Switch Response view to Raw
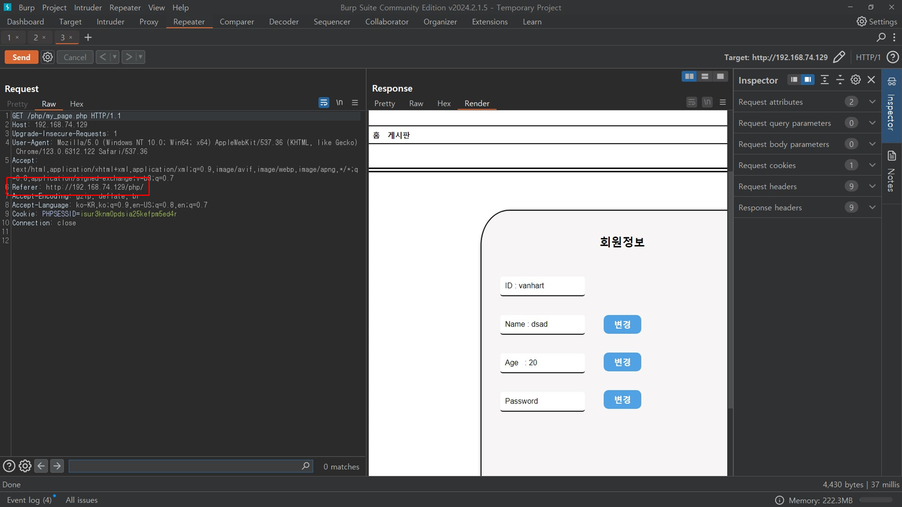This screenshot has height=507, width=902. [x=416, y=103]
